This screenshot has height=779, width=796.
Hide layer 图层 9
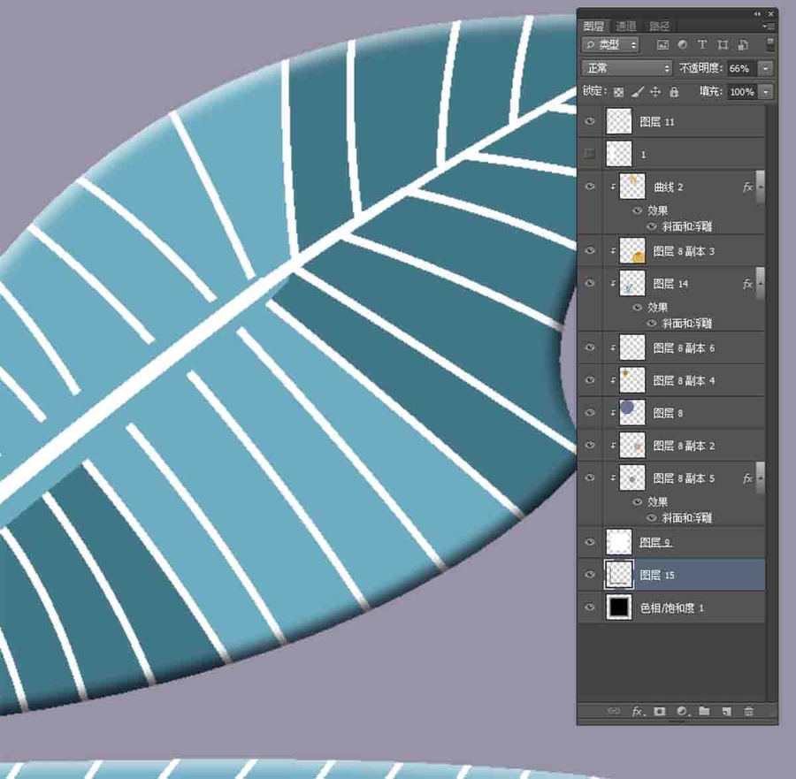click(x=590, y=542)
